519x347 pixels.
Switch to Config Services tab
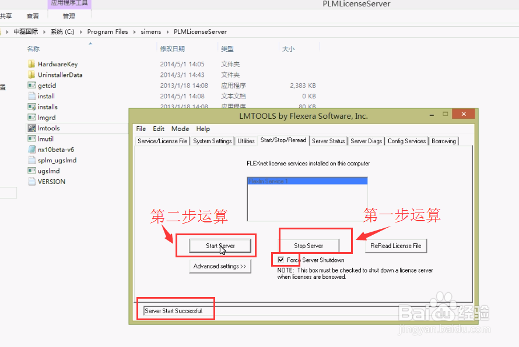coord(407,141)
